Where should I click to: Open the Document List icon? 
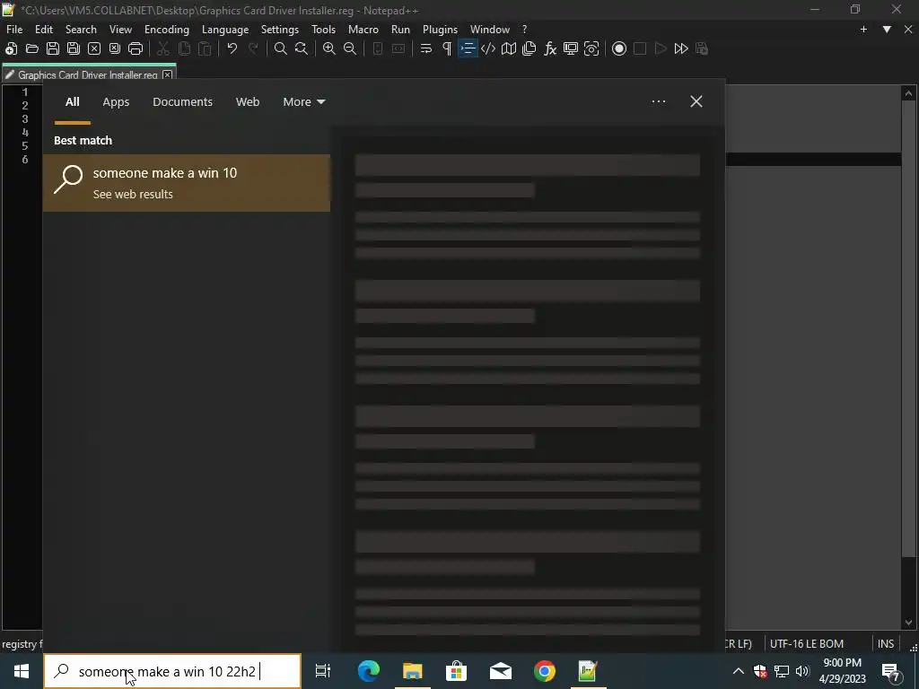tap(530, 48)
